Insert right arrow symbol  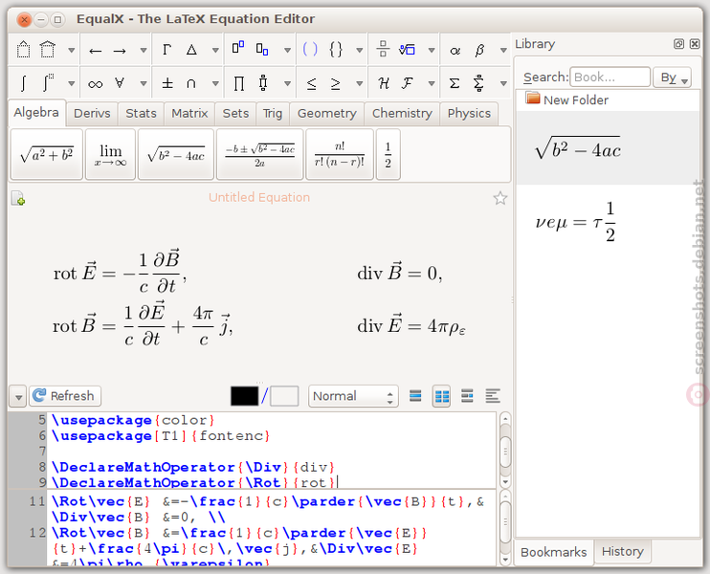coord(120,51)
